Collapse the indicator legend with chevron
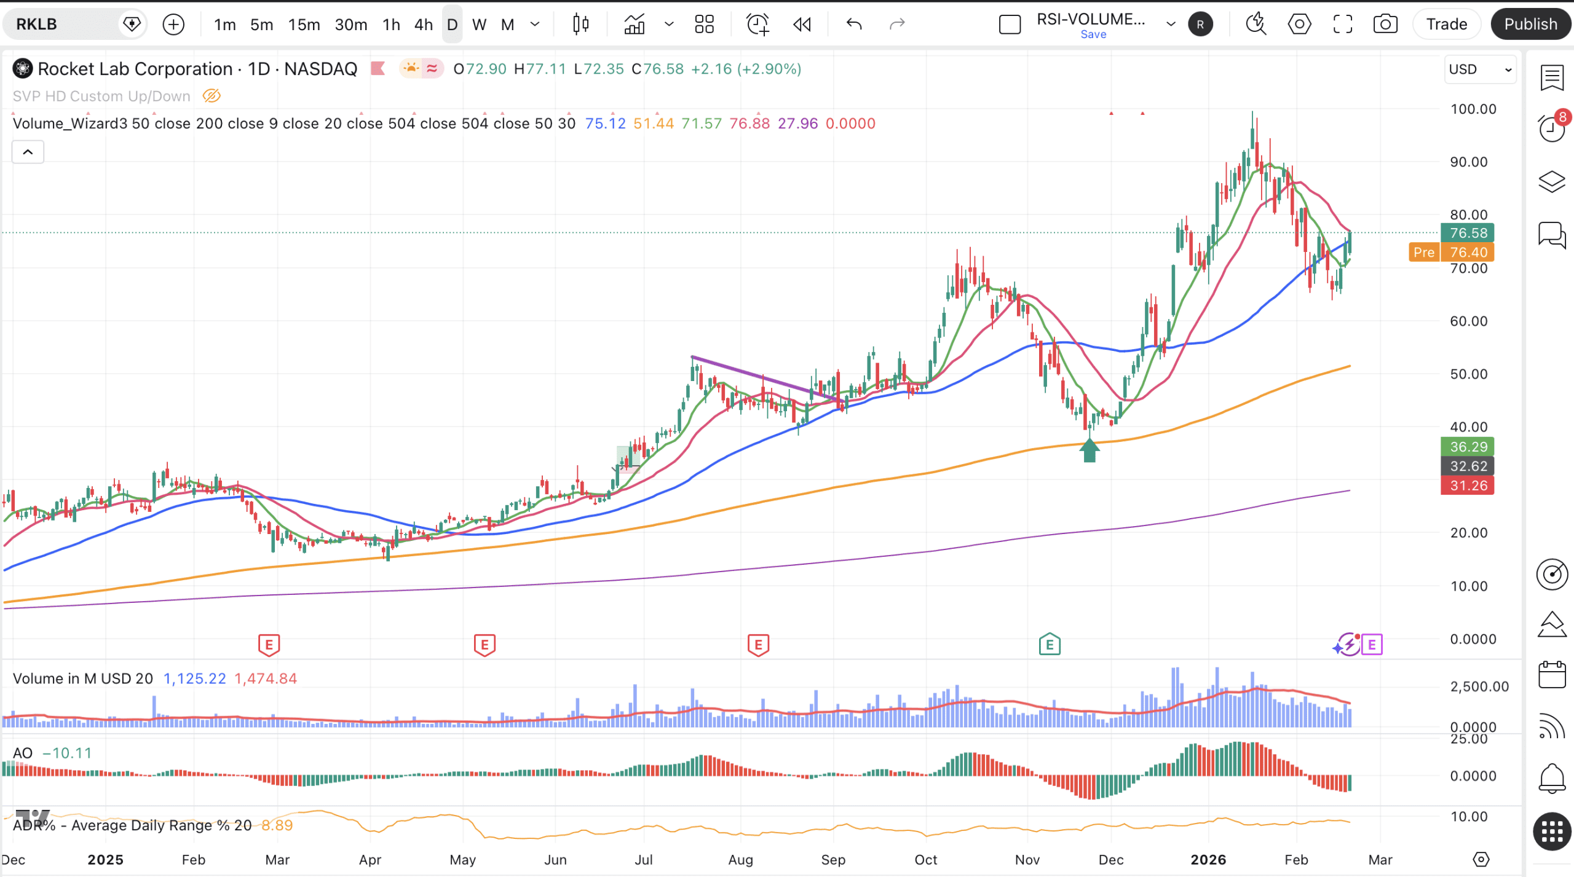 pyautogui.click(x=28, y=152)
